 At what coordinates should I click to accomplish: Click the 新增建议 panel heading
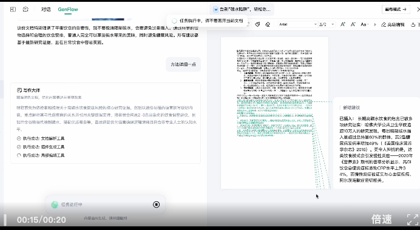coord(351,107)
